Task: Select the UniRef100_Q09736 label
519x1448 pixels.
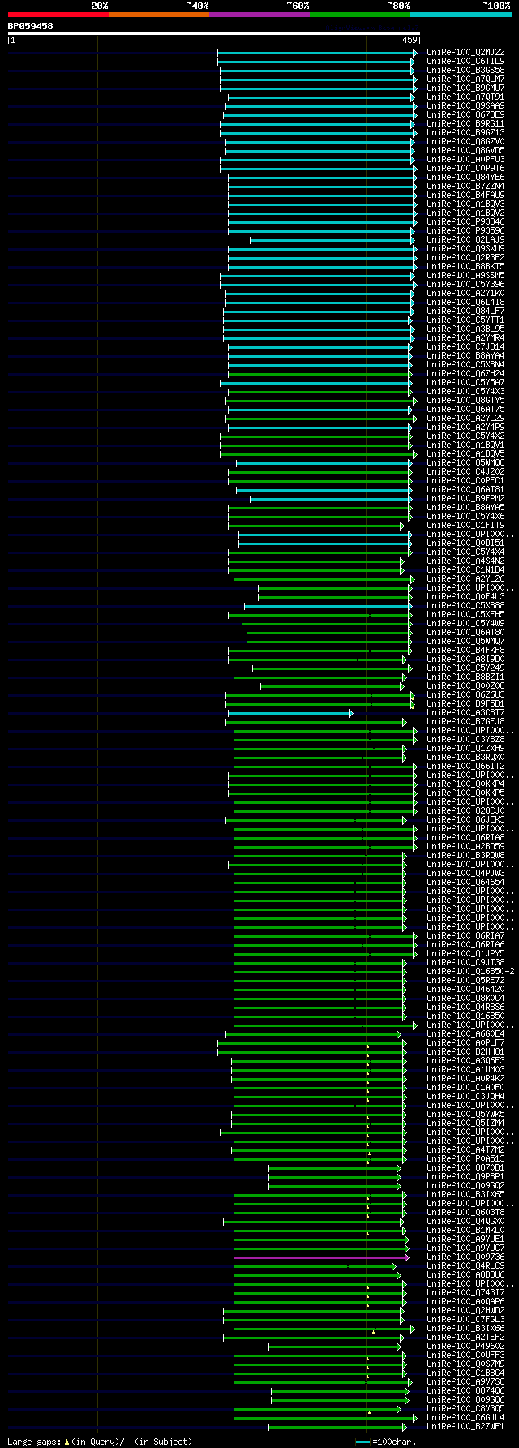Action: [x=466, y=1257]
